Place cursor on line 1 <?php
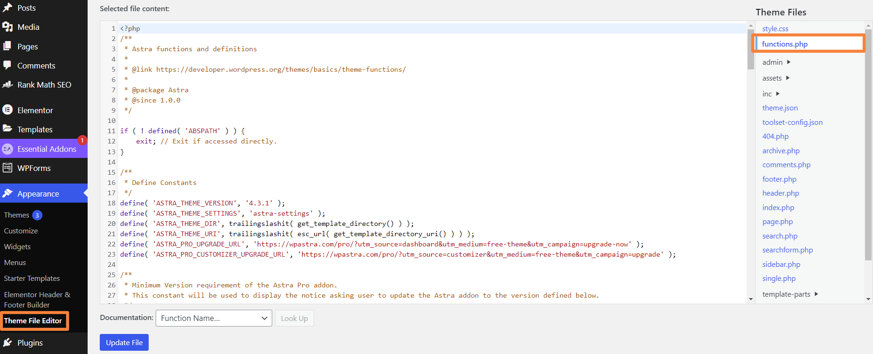This screenshot has width=873, height=354. tap(130, 28)
